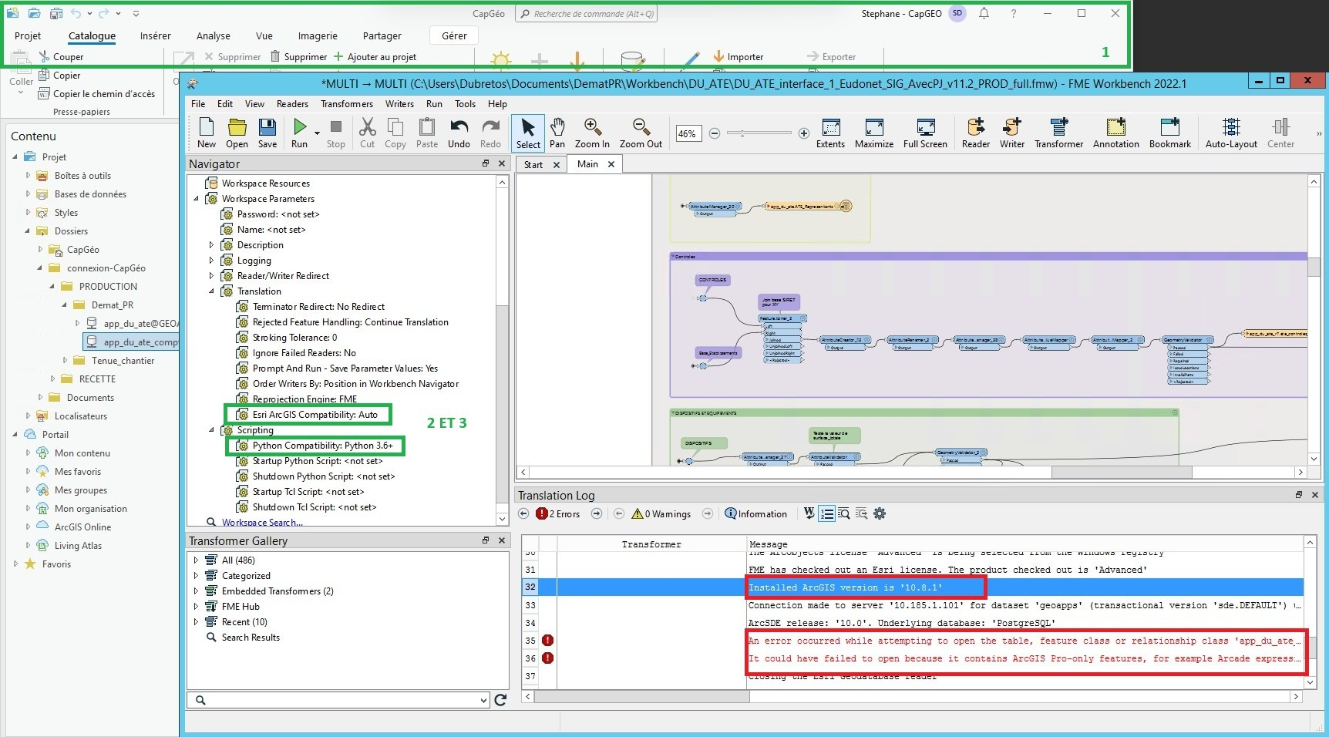Expand the Description parameter node
Screen dimensions: 1329x737
pos(211,245)
